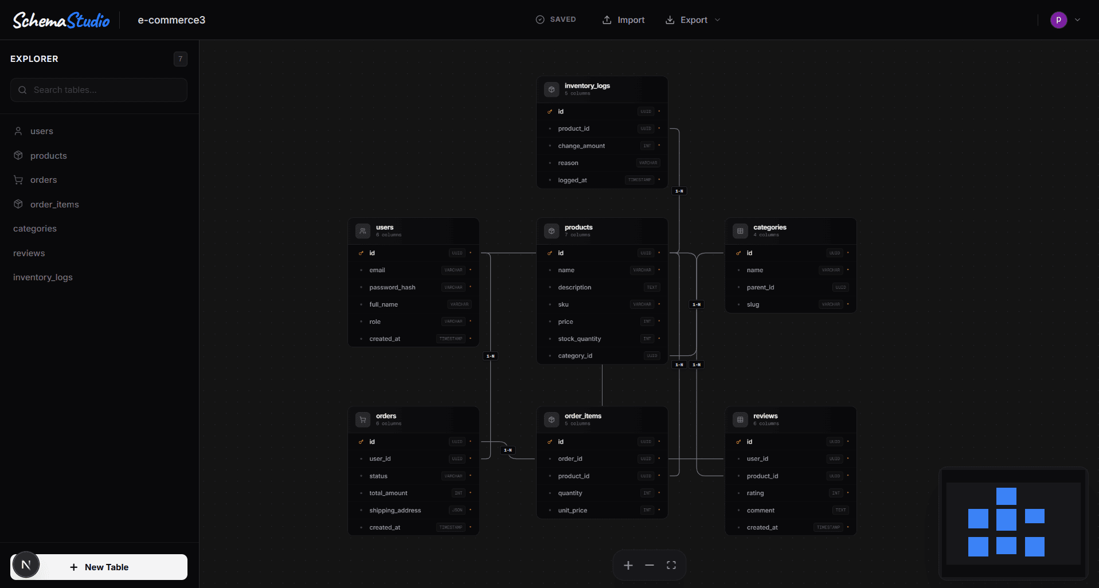Click the order_items package icon in the sidebar
Viewport: 1099px width, 588px height.
pos(18,204)
